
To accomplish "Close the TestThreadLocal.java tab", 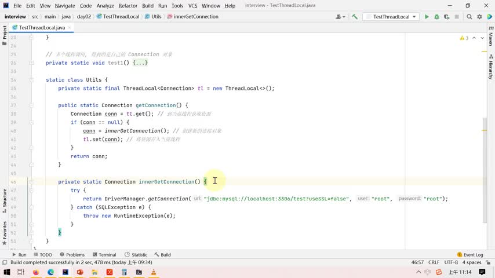I will tap(69, 28).
